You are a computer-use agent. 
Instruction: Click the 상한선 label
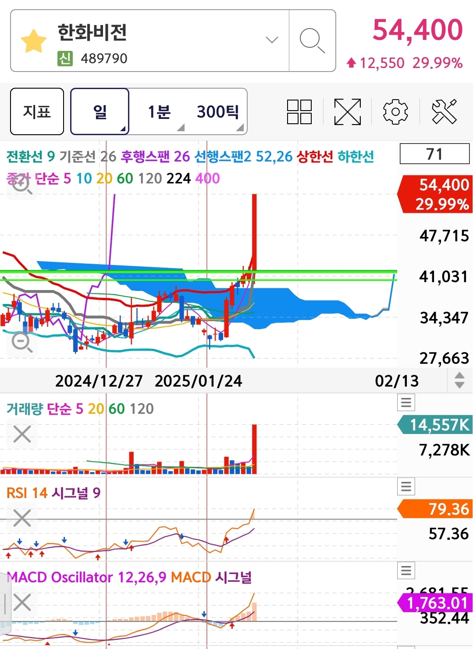315,156
